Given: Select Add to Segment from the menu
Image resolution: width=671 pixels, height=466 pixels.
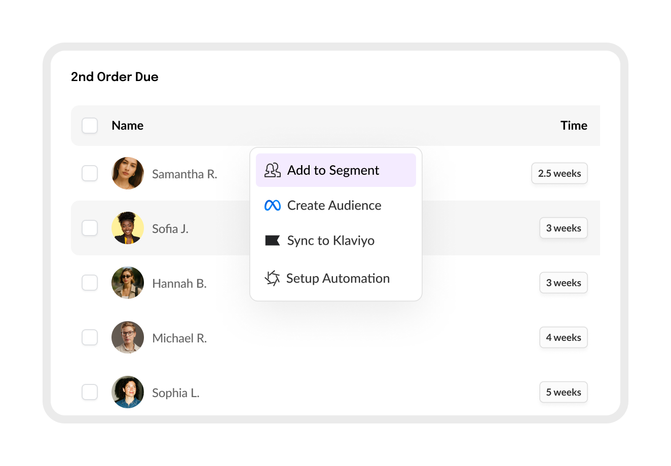Looking at the screenshot, I should tap(333, 170).
